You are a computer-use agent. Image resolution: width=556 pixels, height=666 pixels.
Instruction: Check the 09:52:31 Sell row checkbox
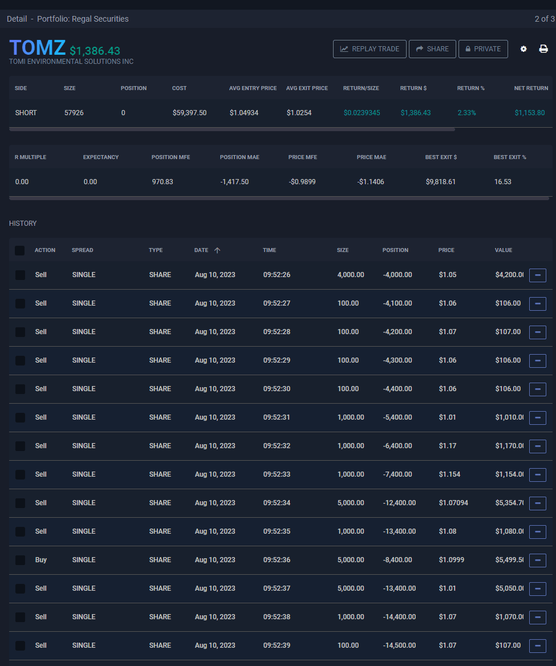click(20, 417)
